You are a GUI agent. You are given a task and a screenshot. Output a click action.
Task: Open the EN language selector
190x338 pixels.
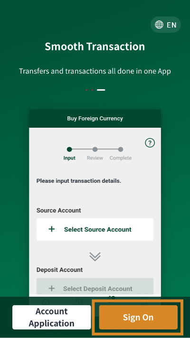166,25
